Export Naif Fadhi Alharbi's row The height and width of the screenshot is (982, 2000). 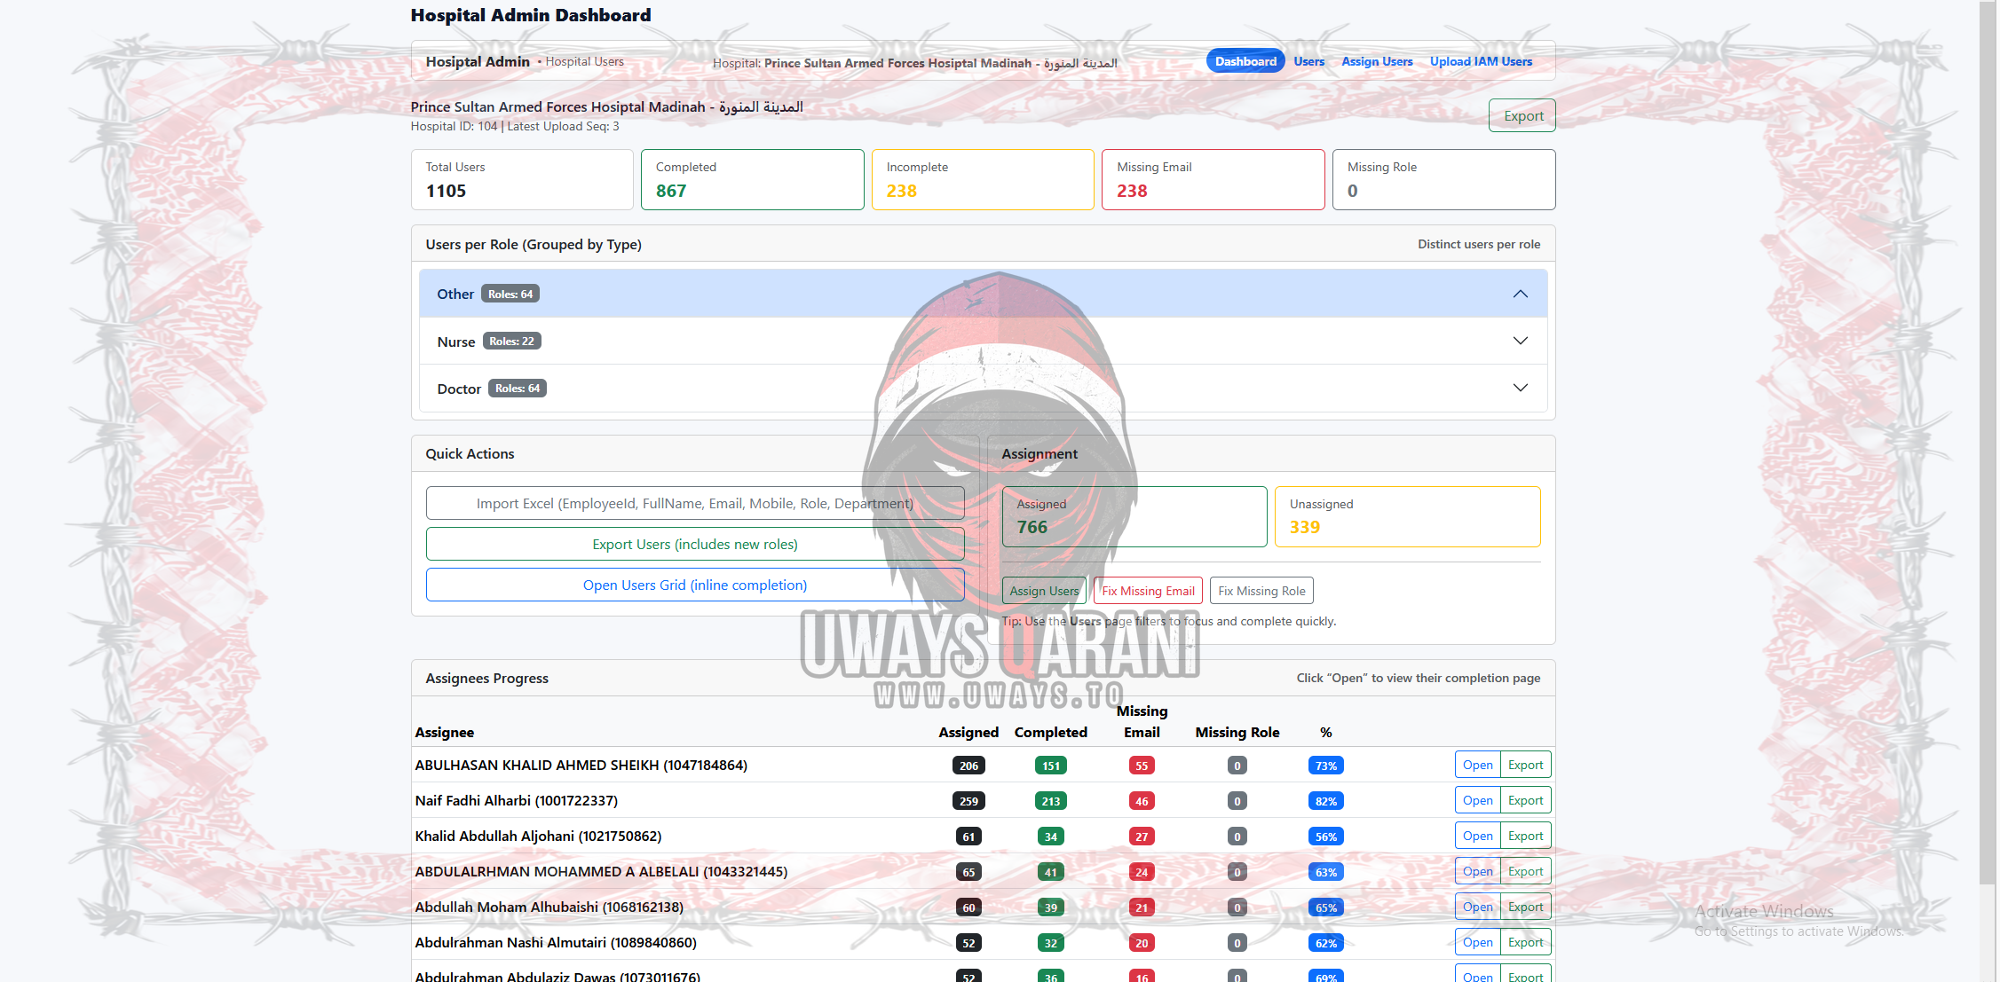pos(1525,800)
